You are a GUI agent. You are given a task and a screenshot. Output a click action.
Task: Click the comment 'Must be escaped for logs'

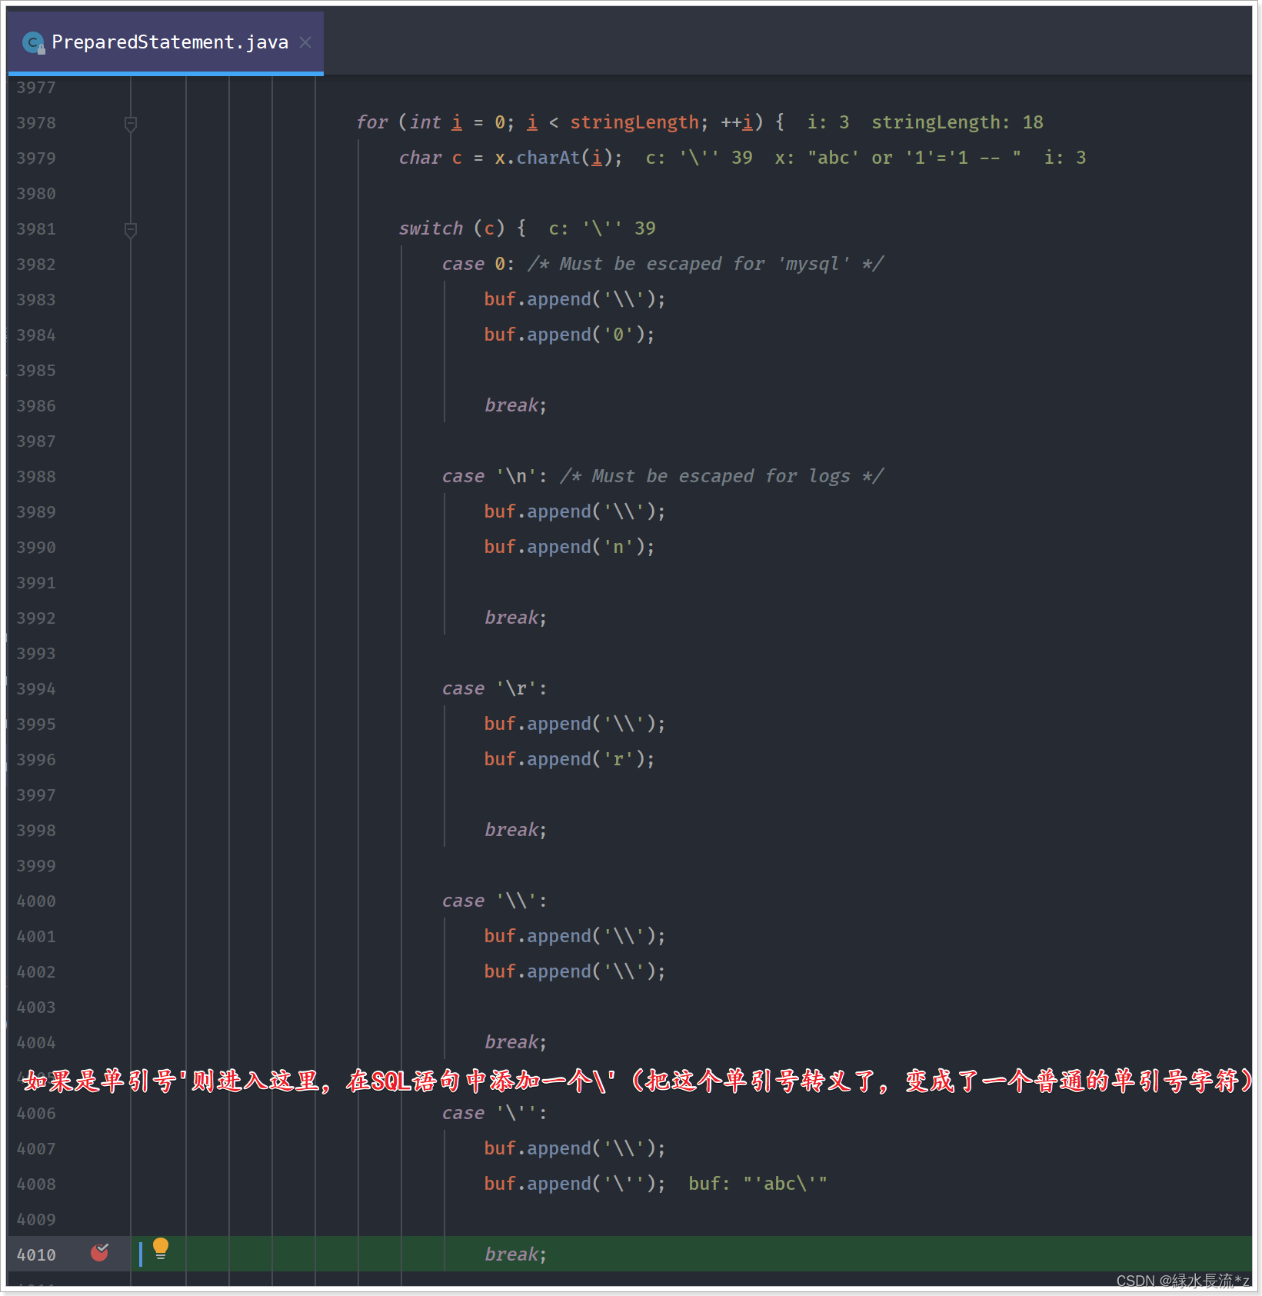coord(721,476)
